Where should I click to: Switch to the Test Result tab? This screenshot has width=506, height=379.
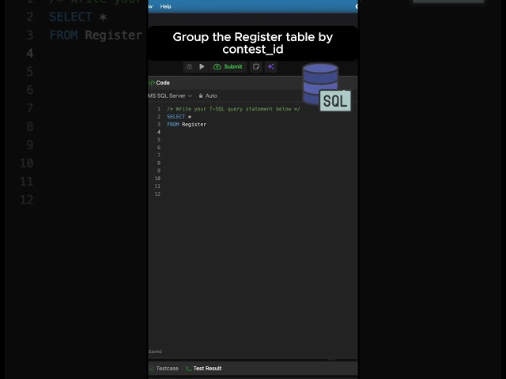[x=204, y=369]
